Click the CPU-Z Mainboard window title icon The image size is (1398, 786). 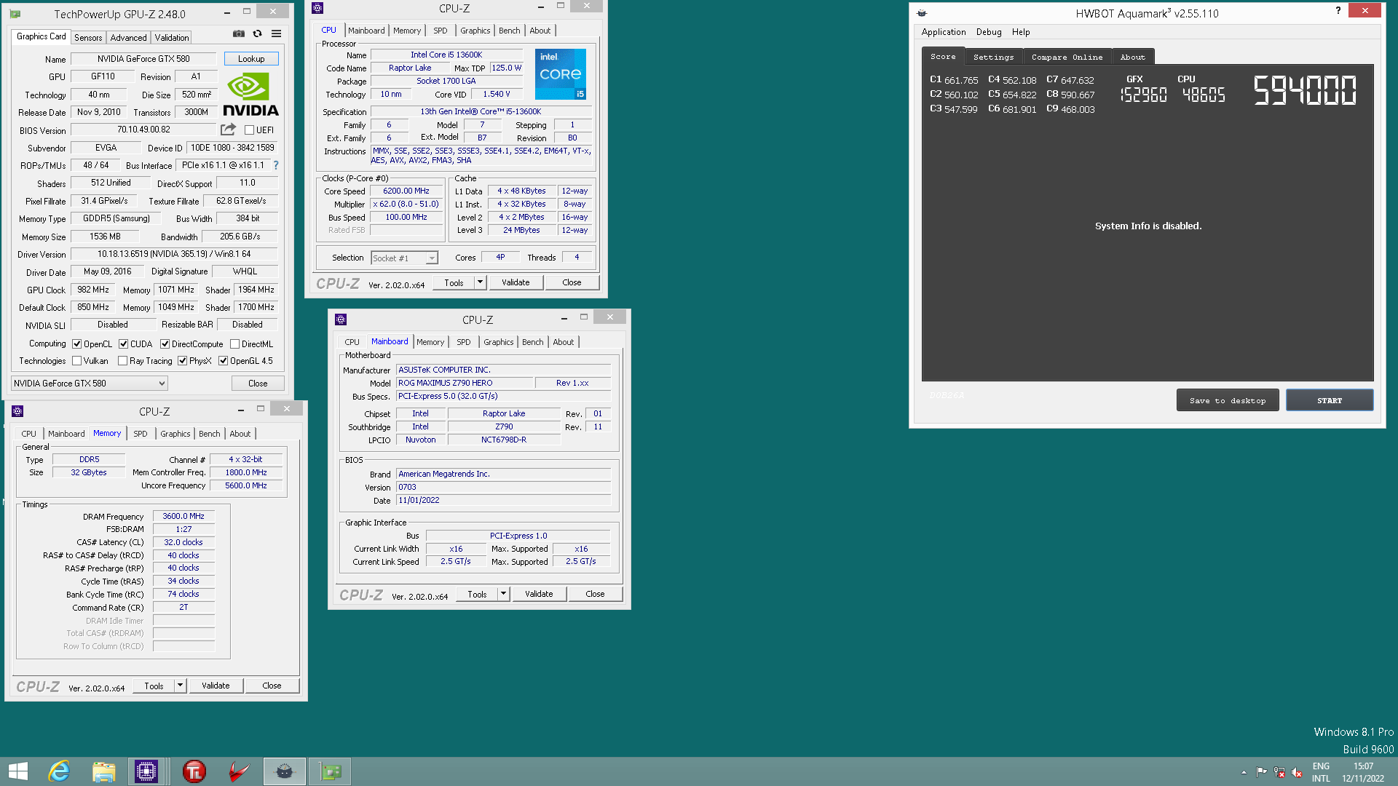tap(341, 319)
